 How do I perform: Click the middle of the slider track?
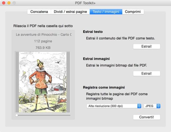[x=43, y=115]
